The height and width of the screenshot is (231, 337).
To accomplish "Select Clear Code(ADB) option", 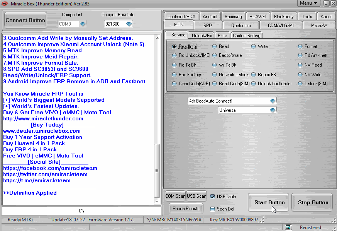I will (174, 84).
